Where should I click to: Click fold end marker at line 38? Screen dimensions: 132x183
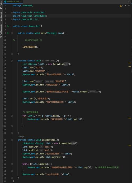coord(12,133)
